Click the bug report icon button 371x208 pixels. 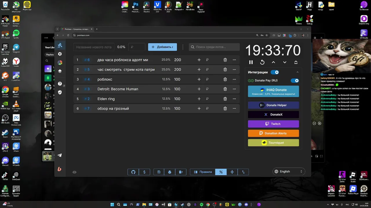[x=170, y=172]
